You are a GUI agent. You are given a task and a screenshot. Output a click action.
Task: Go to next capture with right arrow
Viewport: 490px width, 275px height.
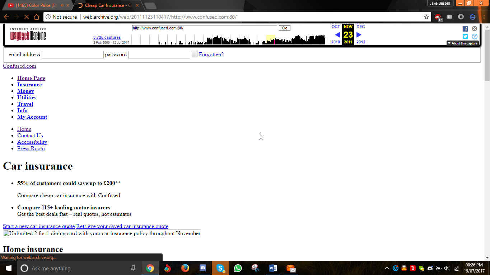[359, 35]
